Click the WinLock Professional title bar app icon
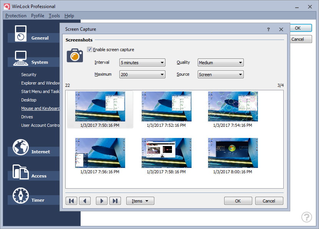 pos(7,7)
